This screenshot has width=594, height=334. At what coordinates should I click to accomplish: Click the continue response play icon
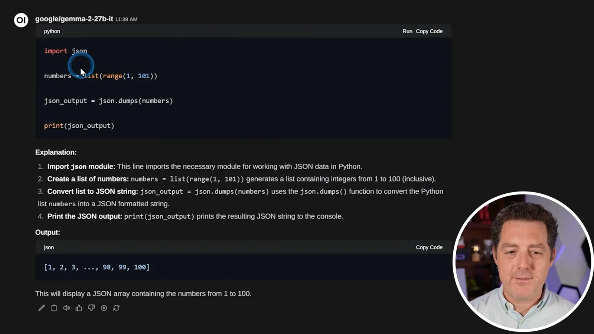point(104,308)
